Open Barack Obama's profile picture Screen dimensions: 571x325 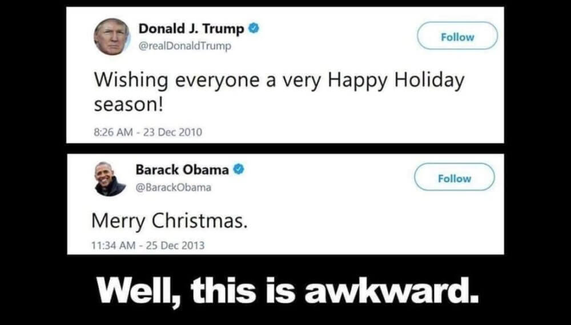pyautogui.click(x=110, y=179)
